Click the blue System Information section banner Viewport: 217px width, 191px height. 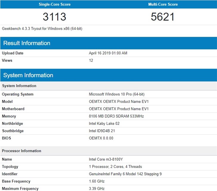click(28, 75)
